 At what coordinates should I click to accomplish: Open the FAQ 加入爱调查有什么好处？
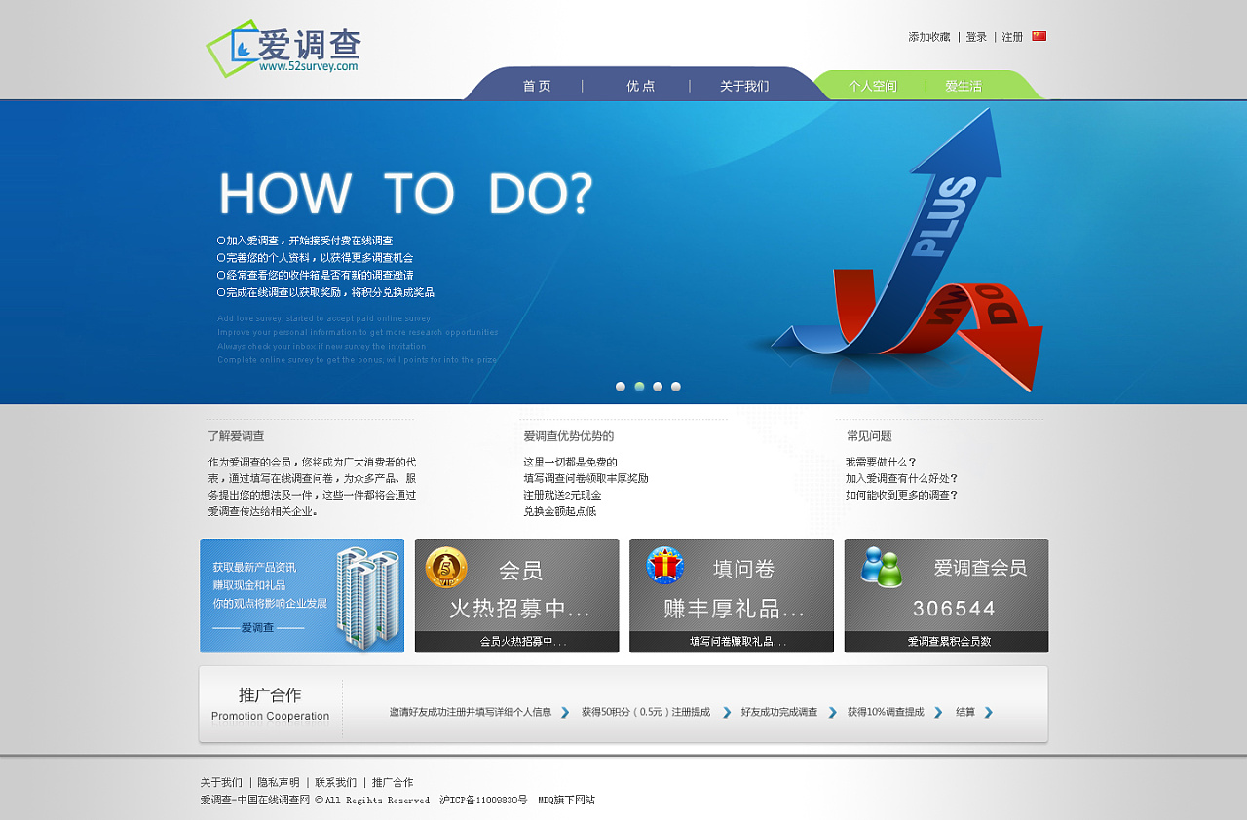click(x=902, y=478)
